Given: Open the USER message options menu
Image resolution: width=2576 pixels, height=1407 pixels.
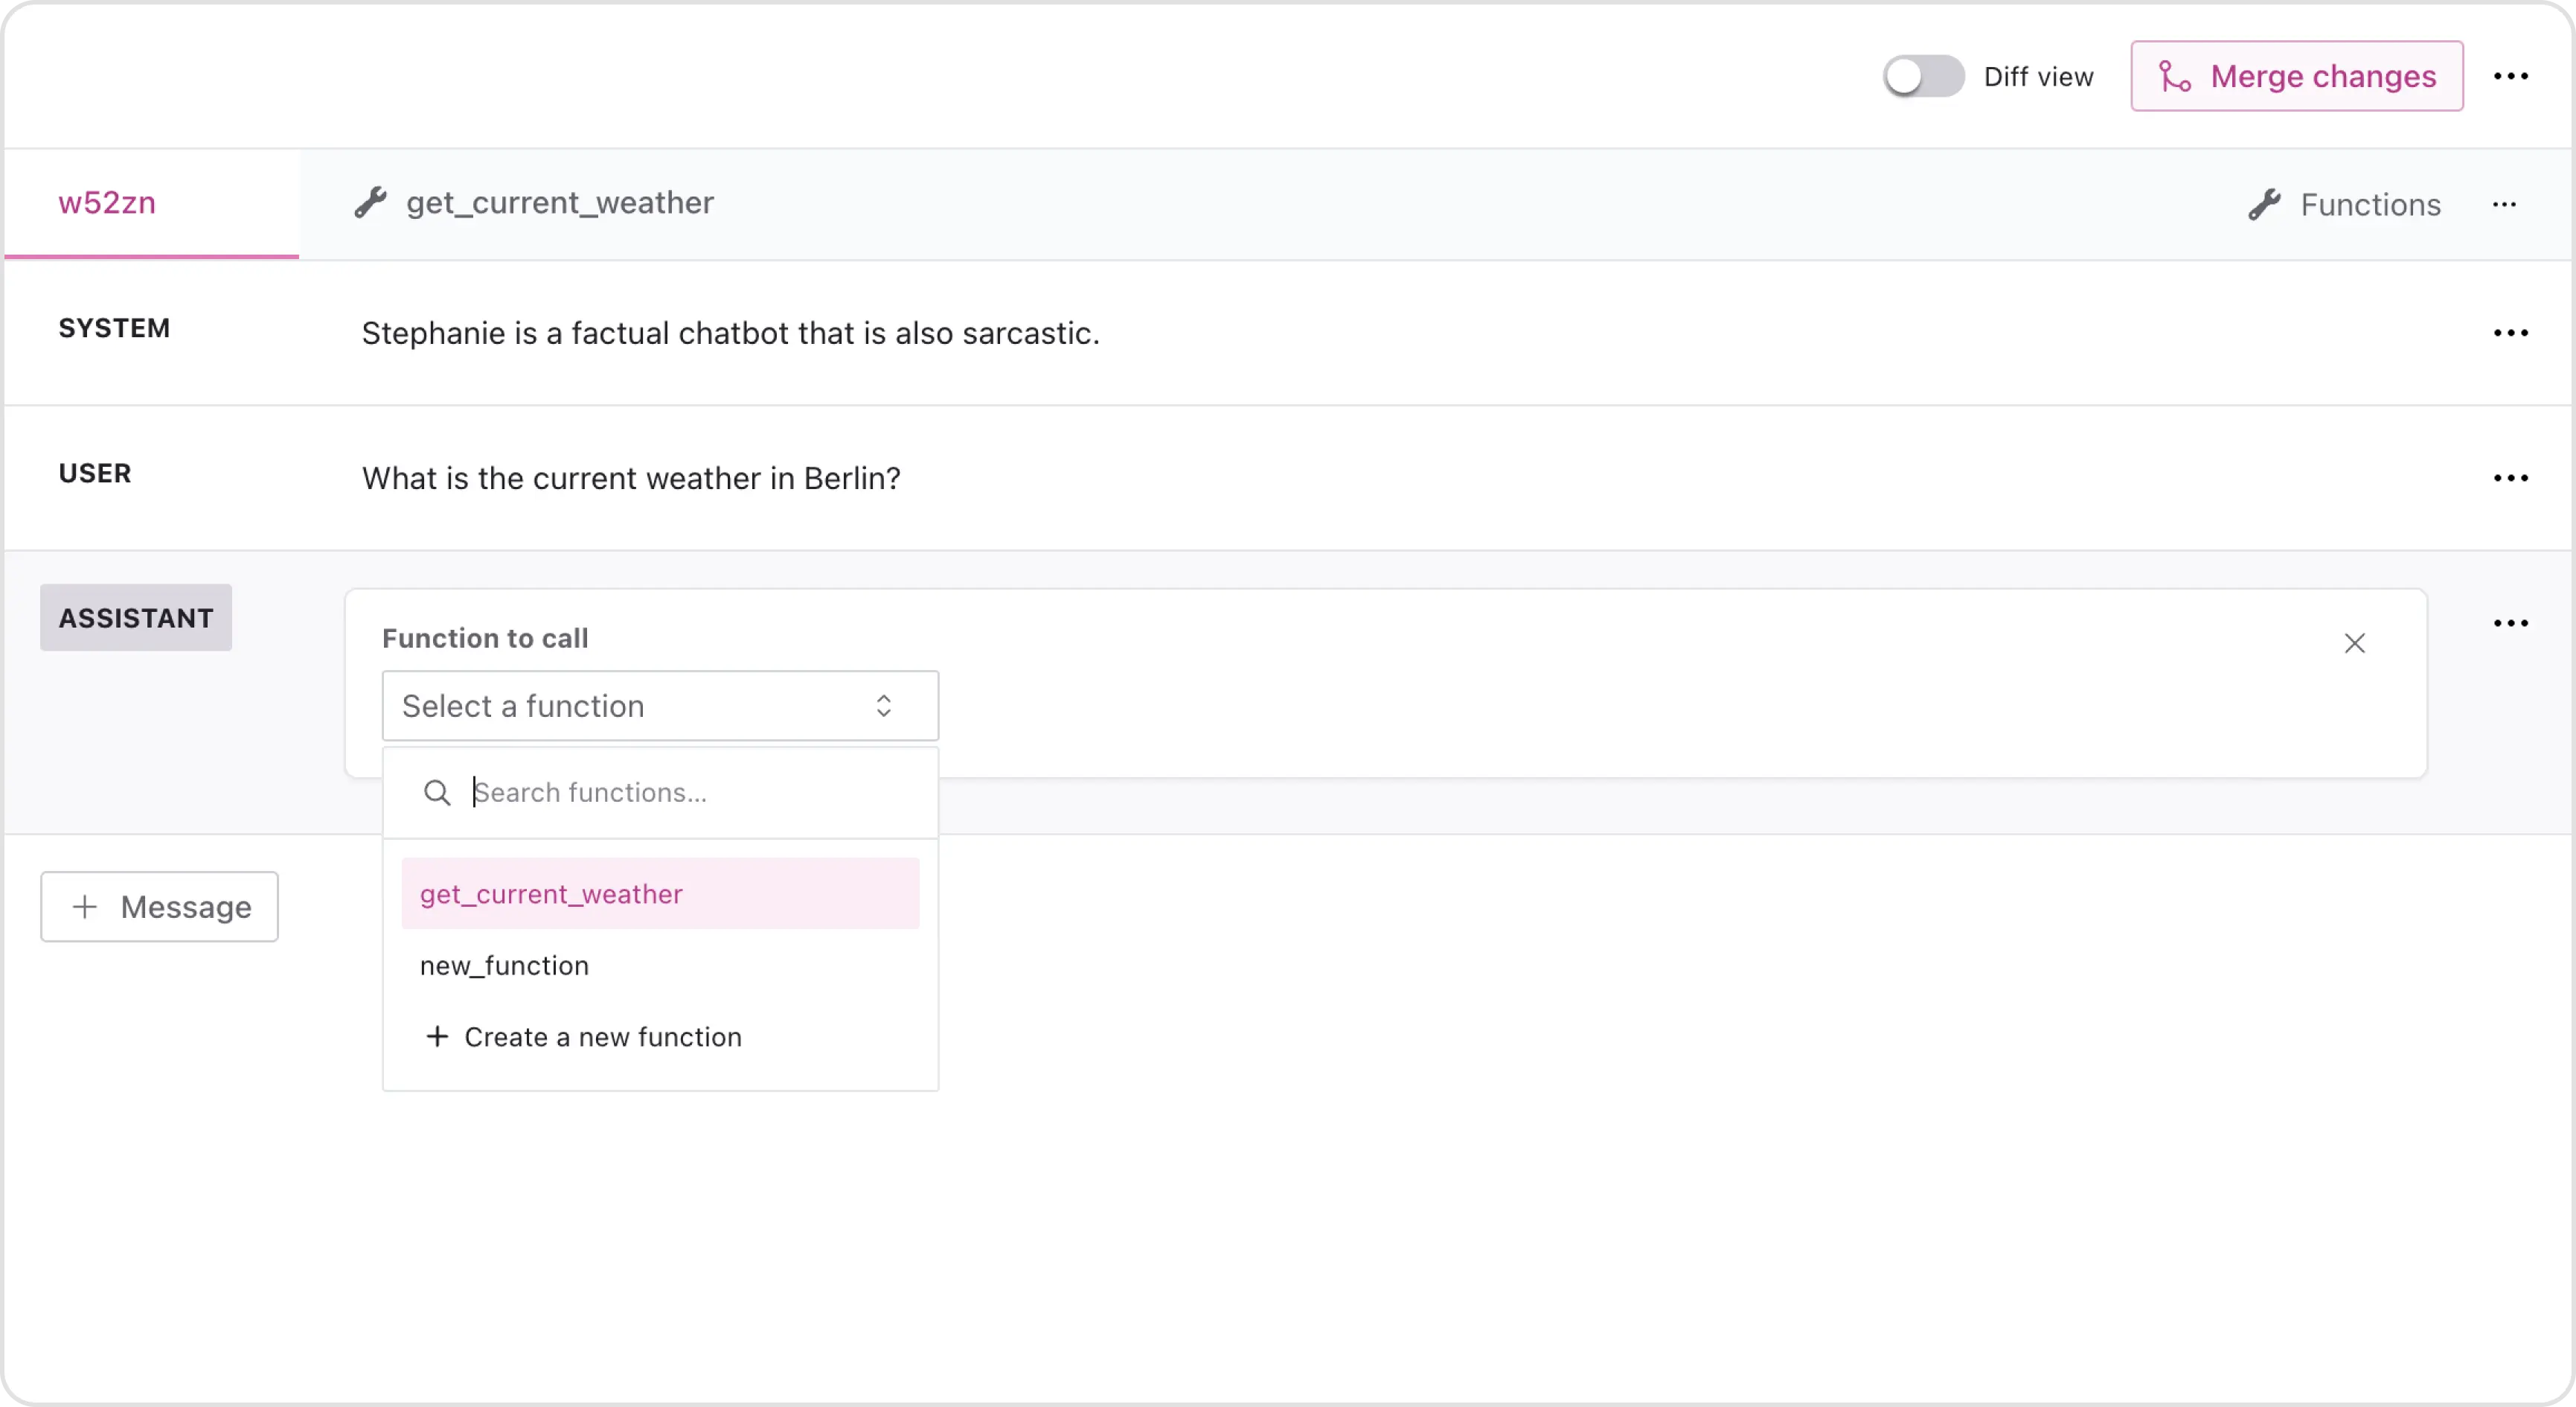Looking at the screenshot, I should pos(2510,479).
